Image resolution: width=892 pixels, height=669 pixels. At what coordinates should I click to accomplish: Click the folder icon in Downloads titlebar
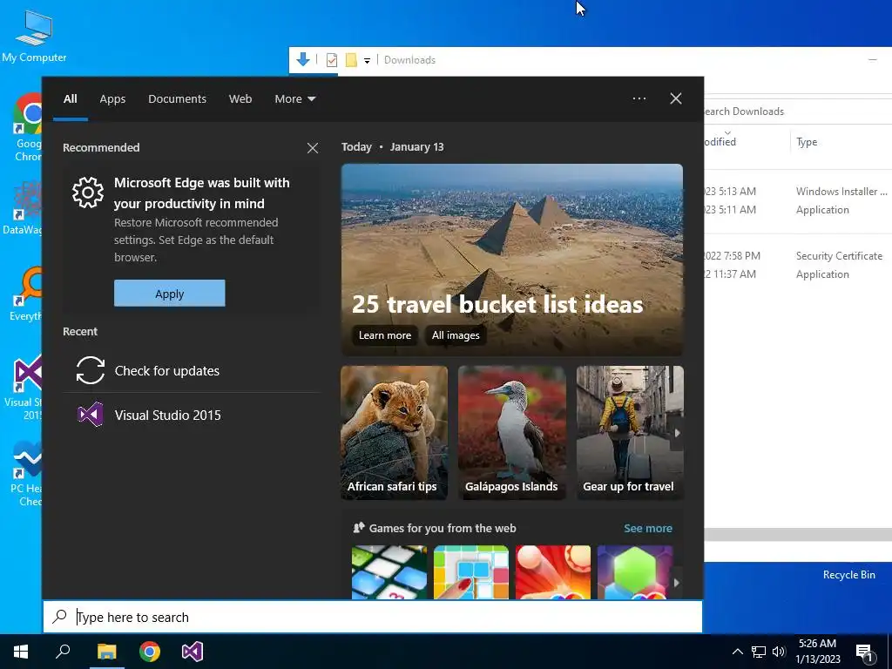352,60
